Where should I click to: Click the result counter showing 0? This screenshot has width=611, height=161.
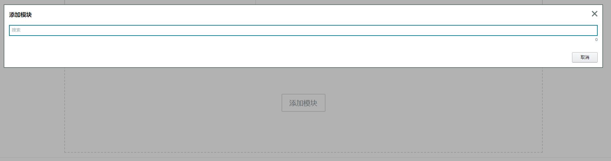pos(596,40)
